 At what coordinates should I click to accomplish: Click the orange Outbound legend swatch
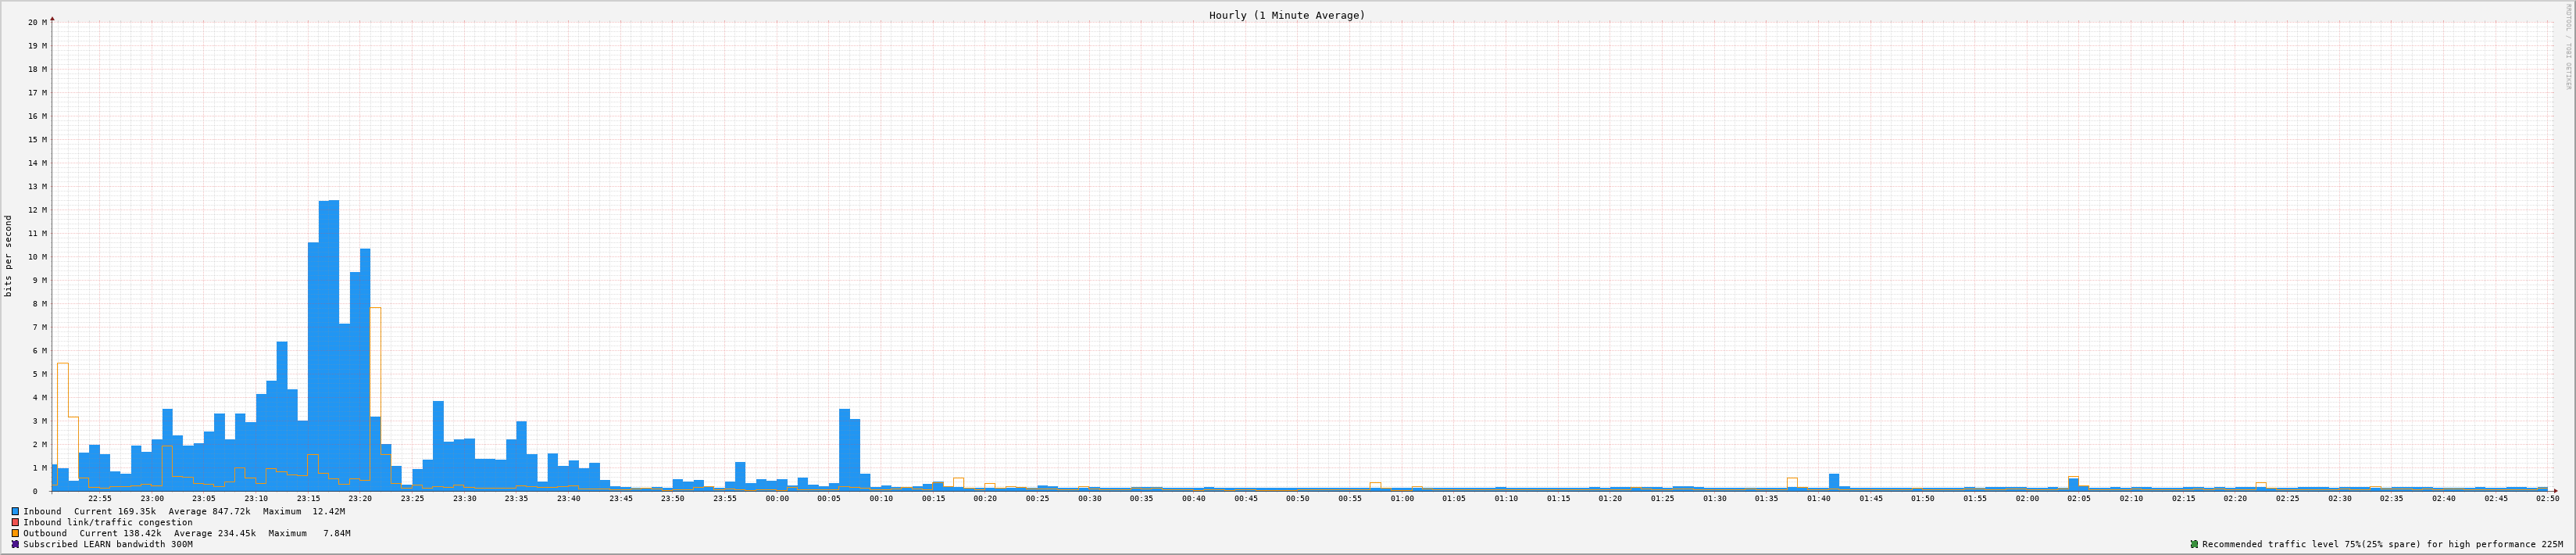click(15, 533)
